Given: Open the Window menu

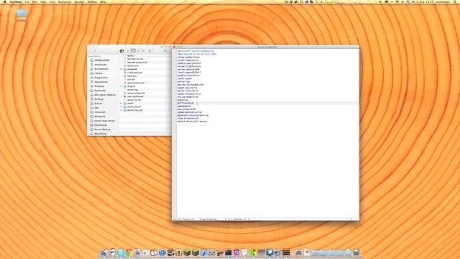Looking at the screenshot, I should pyautogui.click(x=92, y=1).
